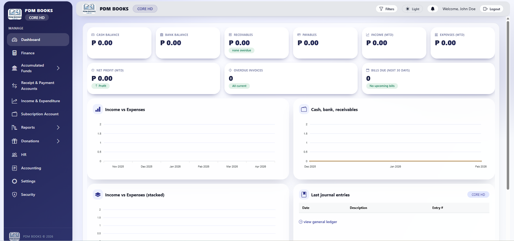Click the Cash Balance P 0.00 value
This screenshot has height=241, width=514.
(102, 43)
